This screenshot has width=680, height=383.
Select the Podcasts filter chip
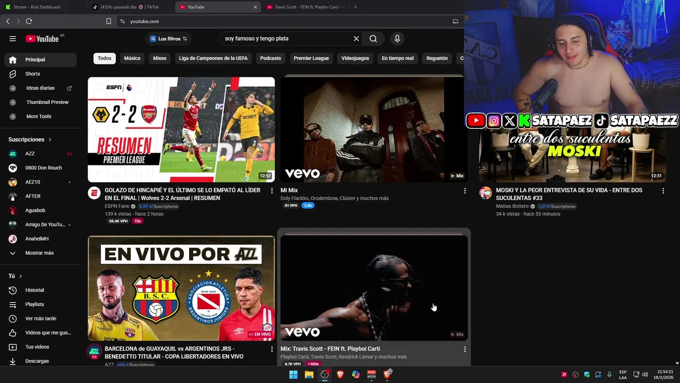click(x=270, y=59)
